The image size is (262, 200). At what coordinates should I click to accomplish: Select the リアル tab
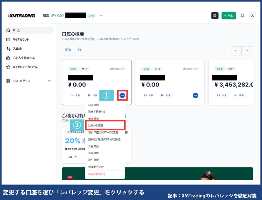pyautogui.click(x=68, y=50)
